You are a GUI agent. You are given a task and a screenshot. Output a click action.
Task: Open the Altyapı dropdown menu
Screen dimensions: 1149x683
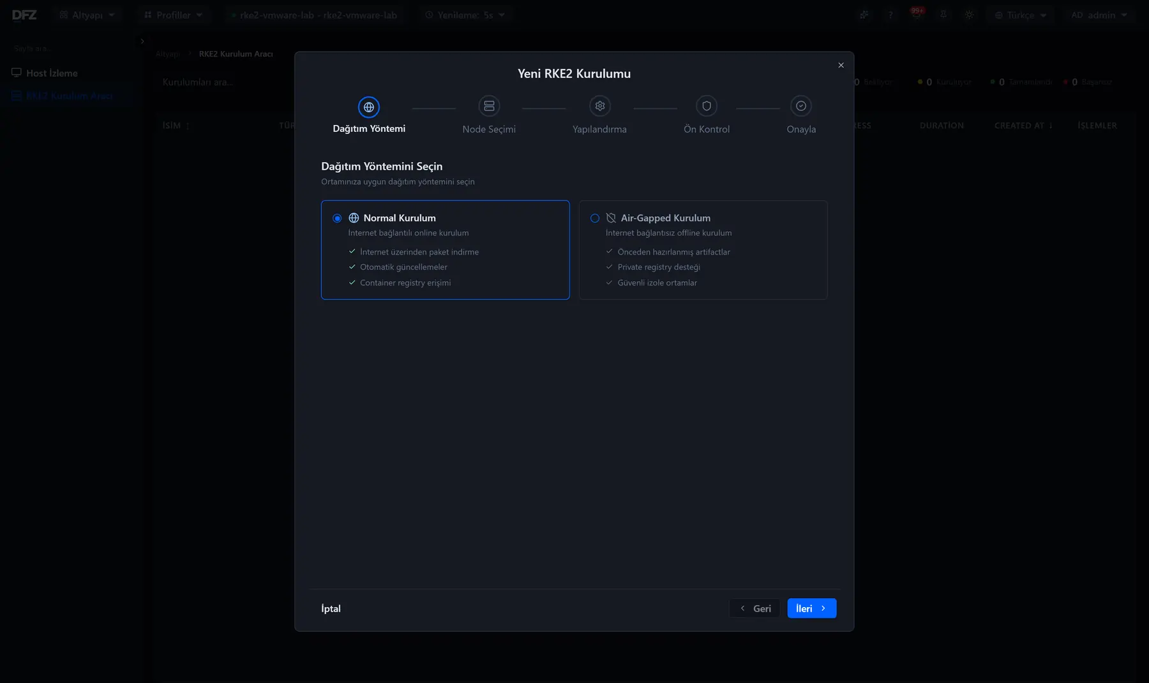pyautogui.click(x=87, y=15)
